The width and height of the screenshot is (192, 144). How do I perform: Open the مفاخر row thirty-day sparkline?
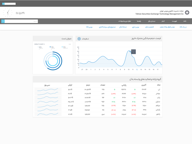(48, 93)
